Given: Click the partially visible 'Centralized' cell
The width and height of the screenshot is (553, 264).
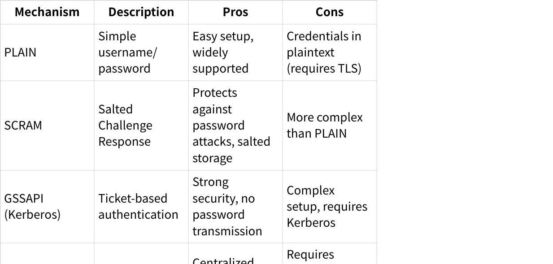Looking at the screenshot, I should 223,260.
